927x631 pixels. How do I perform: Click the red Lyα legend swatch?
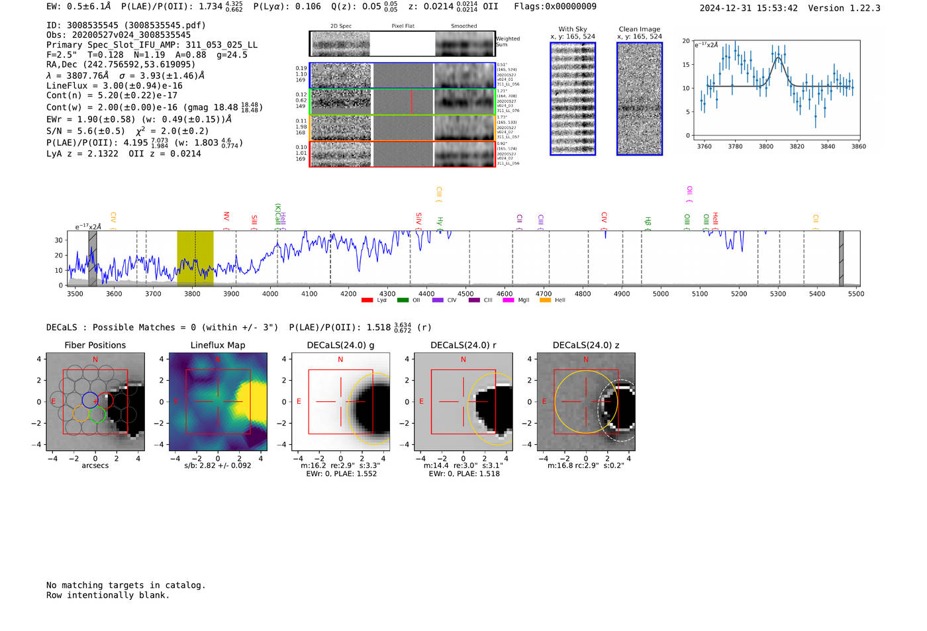point(367,301)
